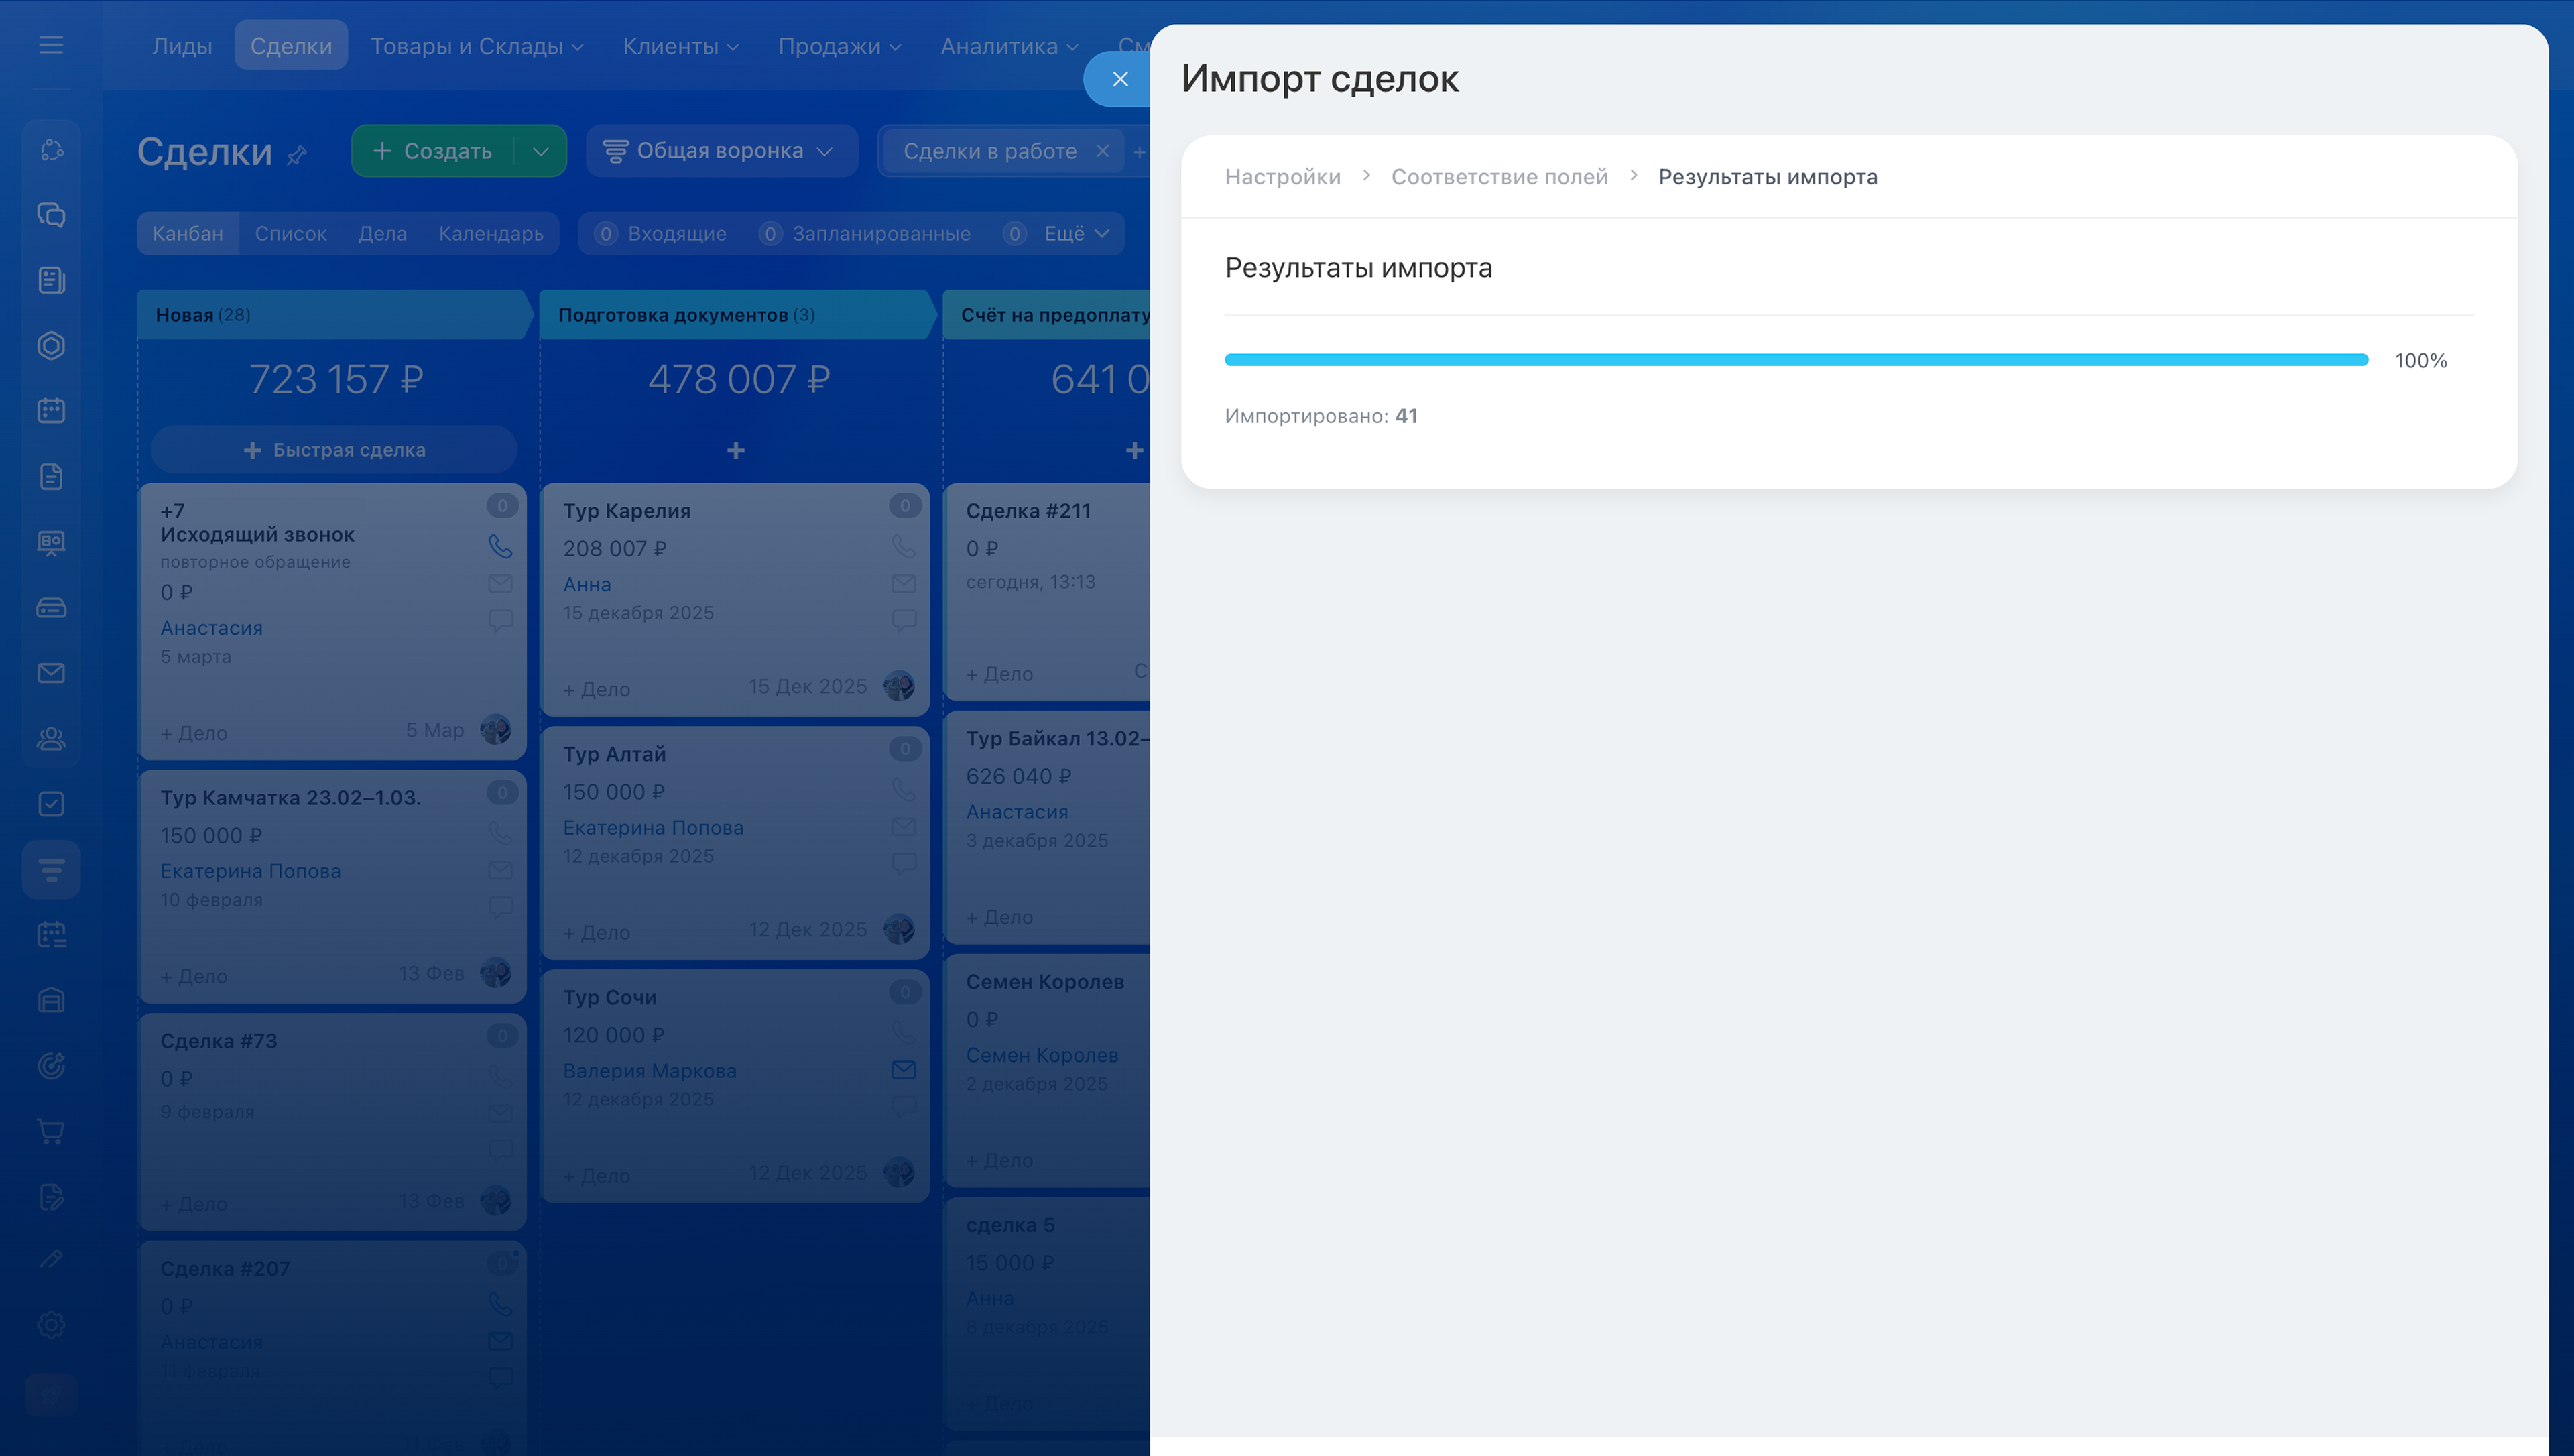Click the pin icon next to Сделки title

coord(296,155)
